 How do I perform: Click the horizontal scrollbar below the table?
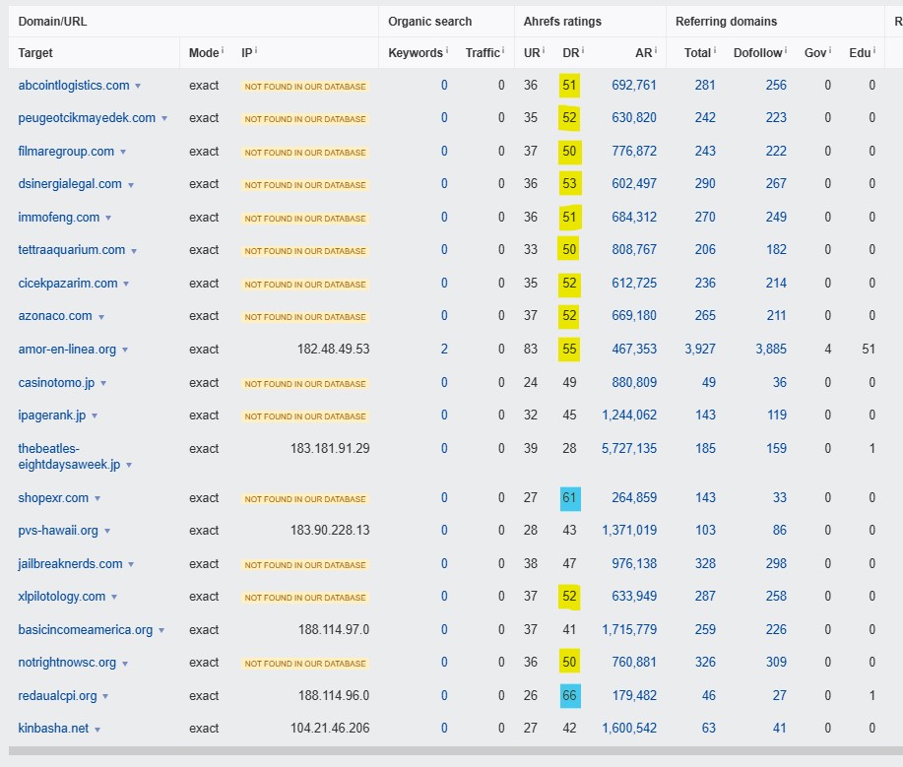[456, 751]
